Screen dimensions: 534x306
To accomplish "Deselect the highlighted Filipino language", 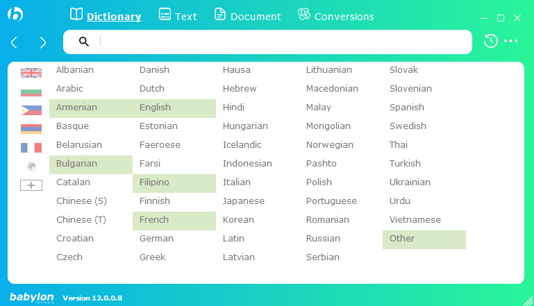I will point(174,183).
